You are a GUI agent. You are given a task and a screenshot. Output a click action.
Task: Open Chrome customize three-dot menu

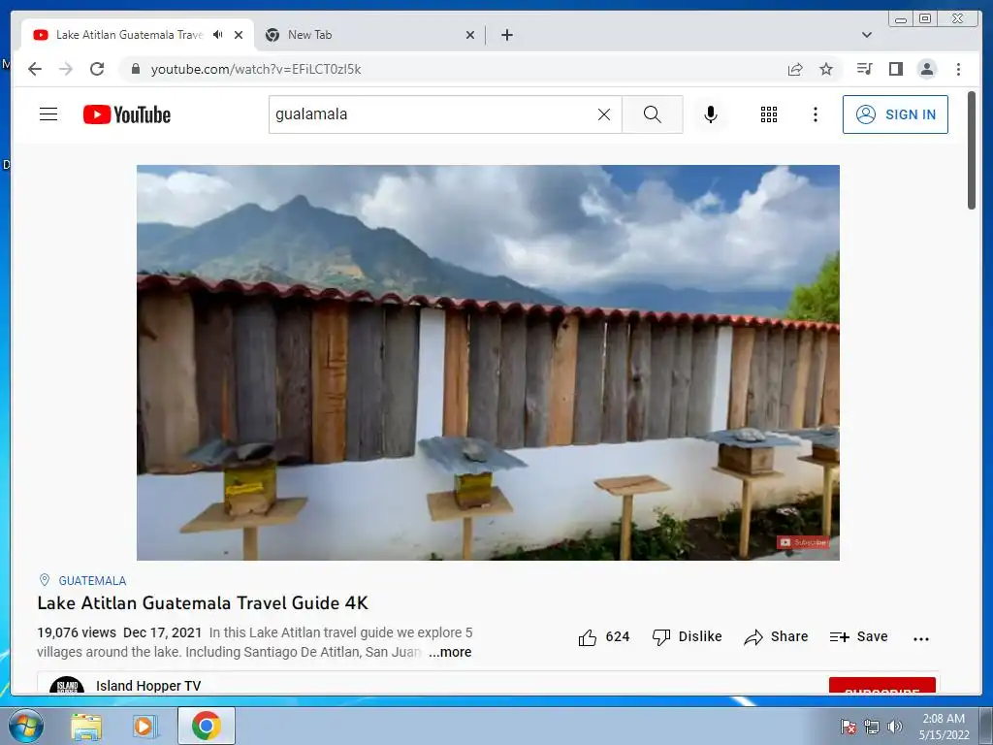[x=958, y=69]
